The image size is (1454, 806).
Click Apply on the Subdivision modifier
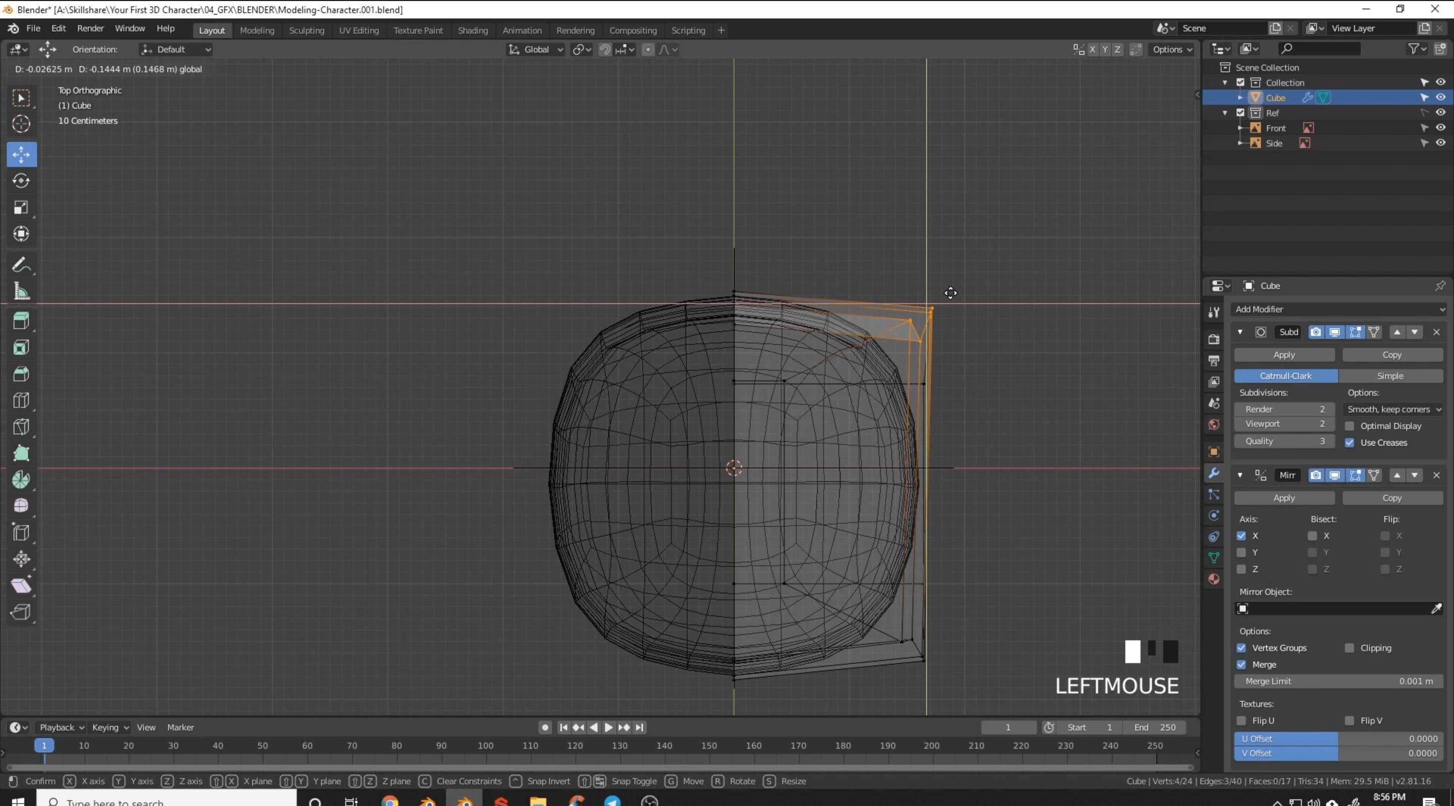[1284, 355]
